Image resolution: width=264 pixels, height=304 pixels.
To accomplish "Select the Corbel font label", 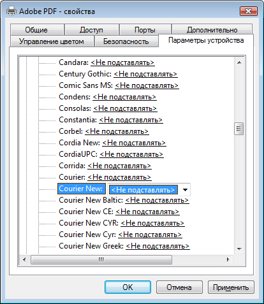I will pos(71,131).
